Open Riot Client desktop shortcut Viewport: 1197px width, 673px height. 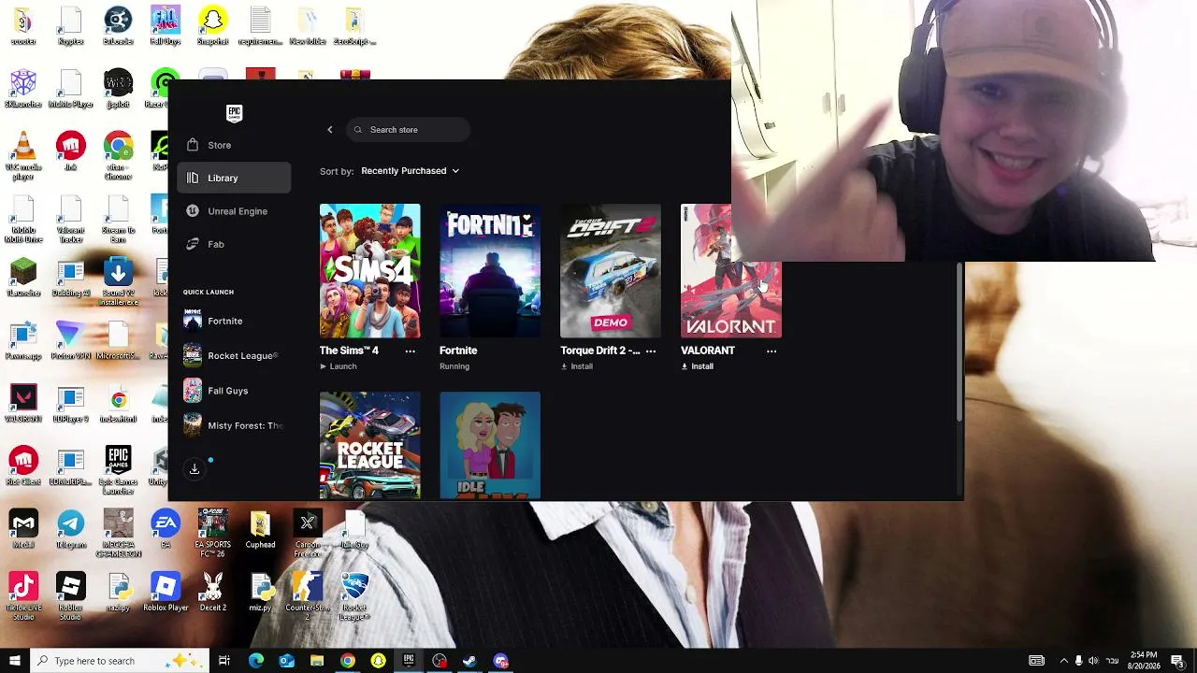[x=23, y=465]
